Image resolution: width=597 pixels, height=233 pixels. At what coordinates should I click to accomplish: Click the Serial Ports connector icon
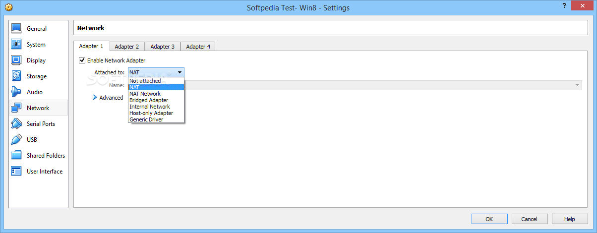(16, 123)
